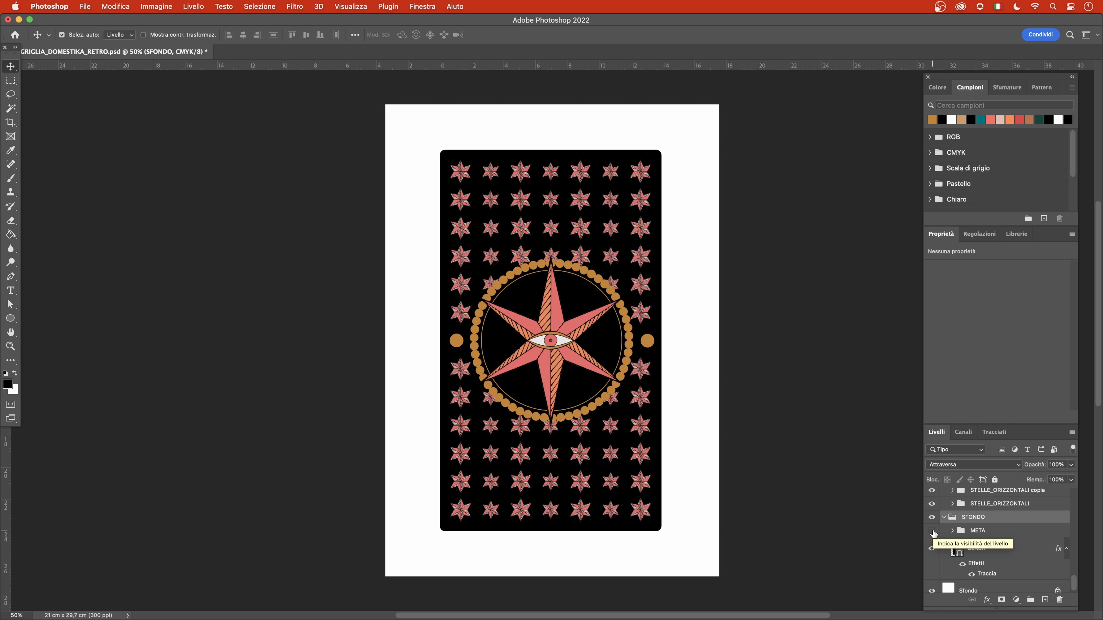
Task: Open Quick Mask mode icon
Action: point(10,404)
